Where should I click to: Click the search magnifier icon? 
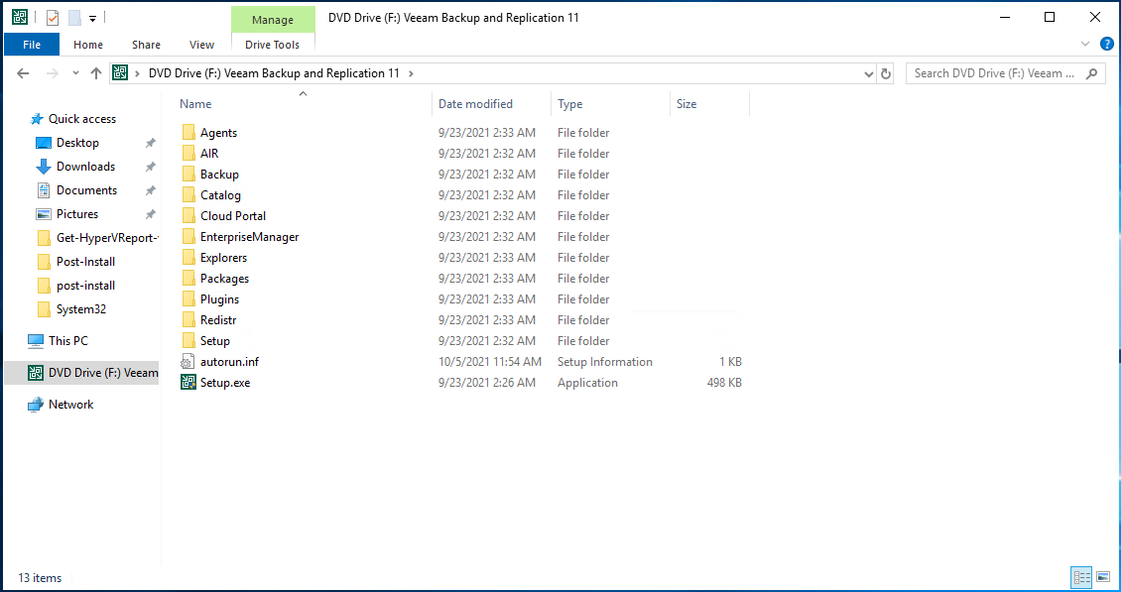pos(1091,73)
